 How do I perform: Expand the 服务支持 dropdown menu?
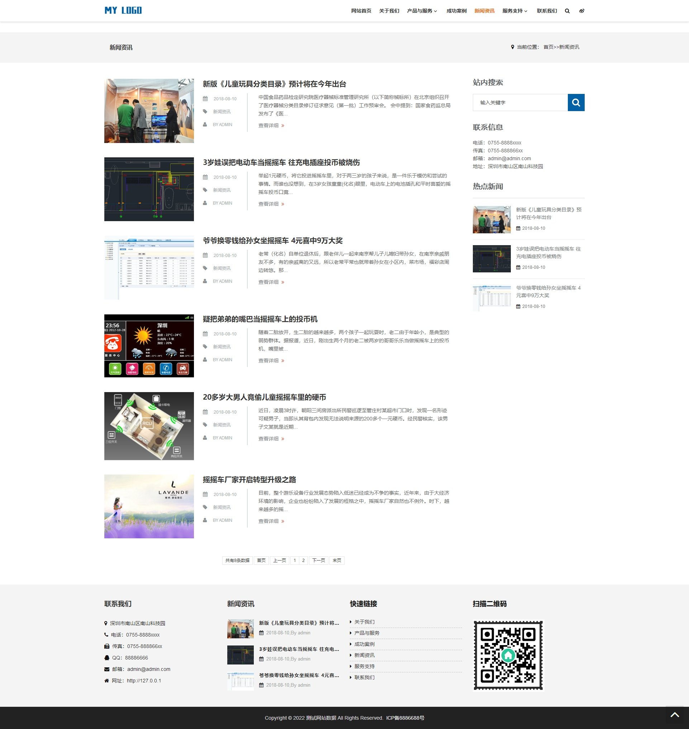click(514, 11)
